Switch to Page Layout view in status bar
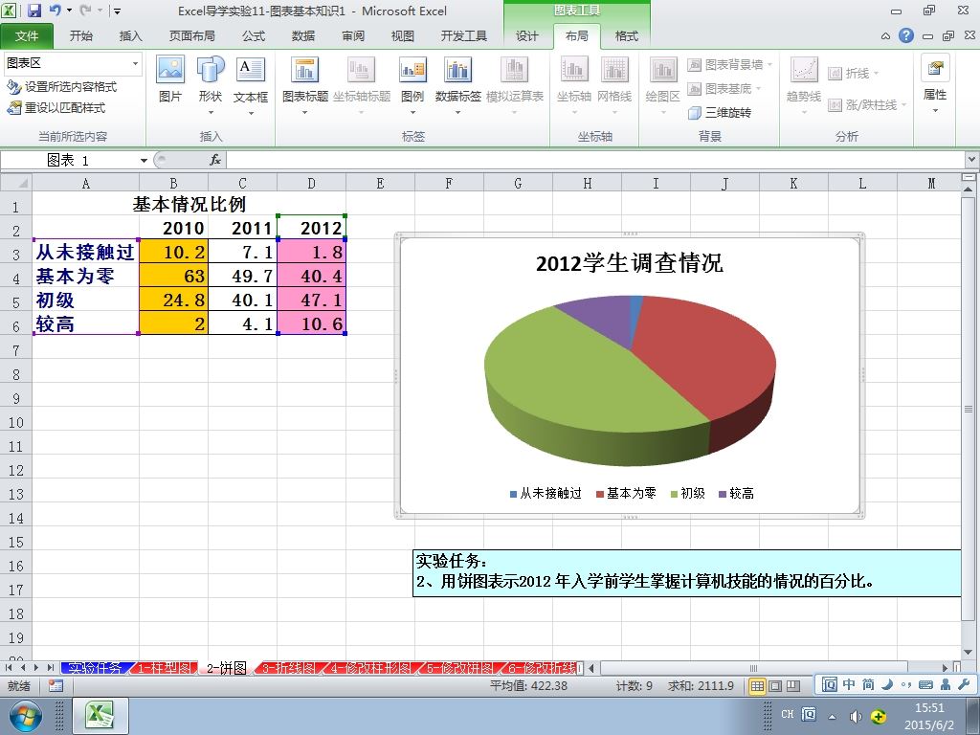The image size is (980, 735). (x=775, y=686)
